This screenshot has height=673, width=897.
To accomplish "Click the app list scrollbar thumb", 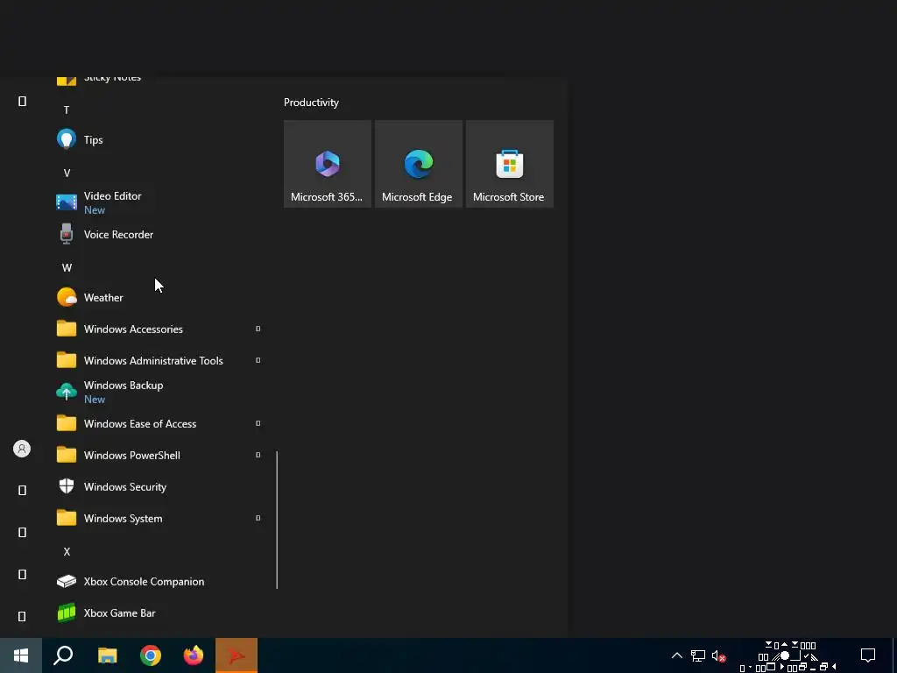I will 277,520.
